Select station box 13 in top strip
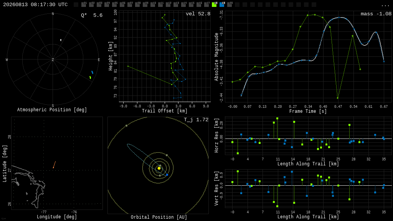 [x=176, y=5]
